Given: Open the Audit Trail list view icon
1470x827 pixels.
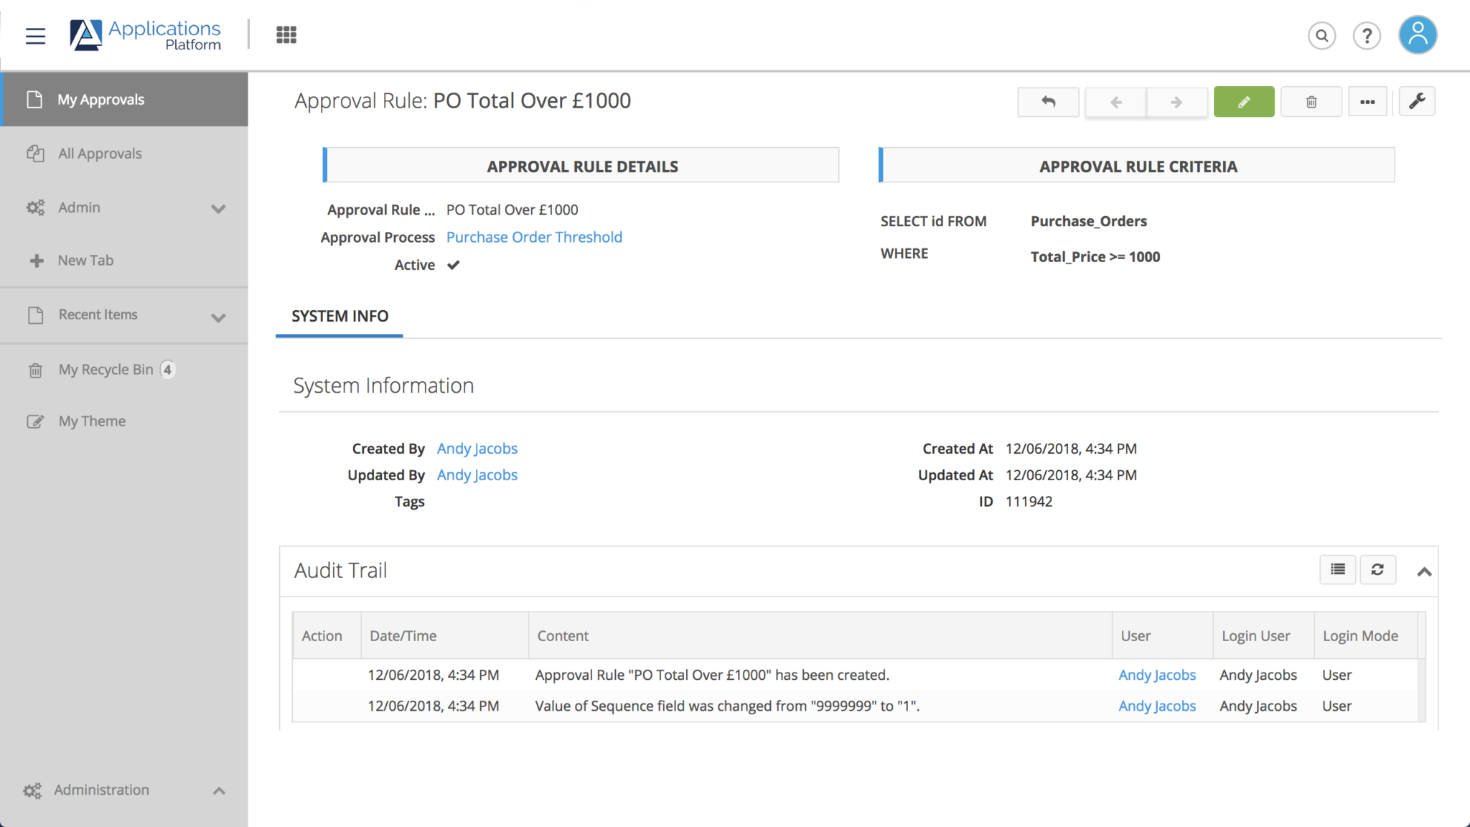Looking at the screenshot, I should (1337, 569).
